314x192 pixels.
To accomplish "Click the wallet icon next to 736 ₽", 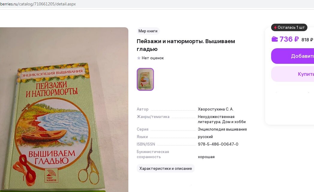I will 274,39.
